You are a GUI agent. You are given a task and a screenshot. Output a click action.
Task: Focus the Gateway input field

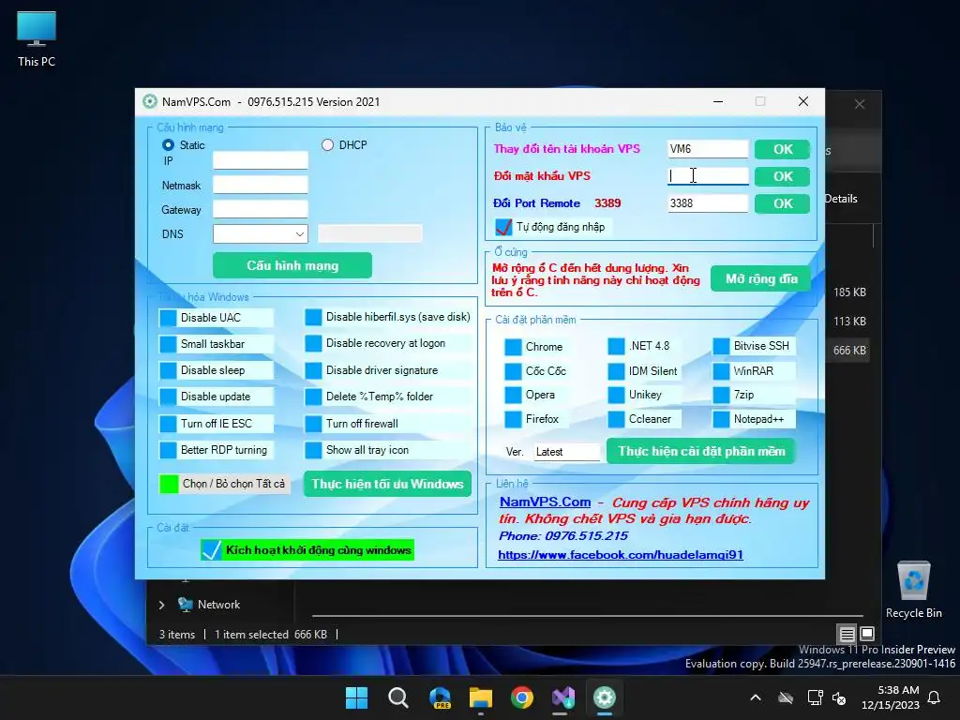click(x=261, y=209)
